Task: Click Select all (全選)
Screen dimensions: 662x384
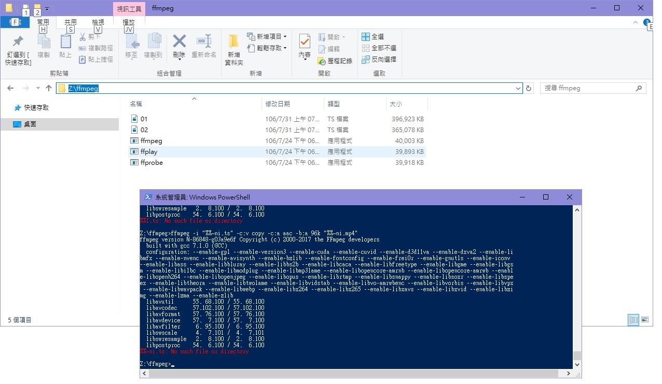Action: [373, 37]
